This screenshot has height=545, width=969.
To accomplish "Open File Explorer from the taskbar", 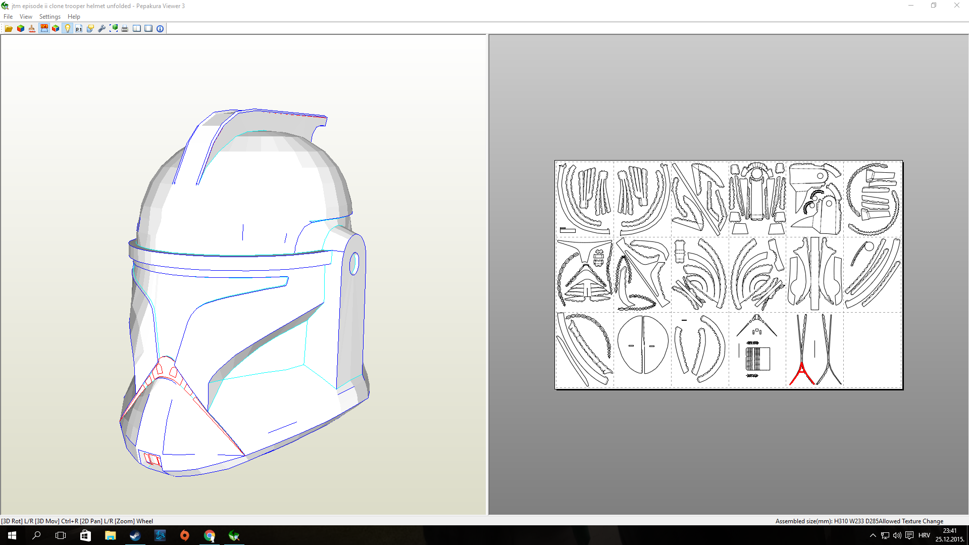I will (110, 535).
